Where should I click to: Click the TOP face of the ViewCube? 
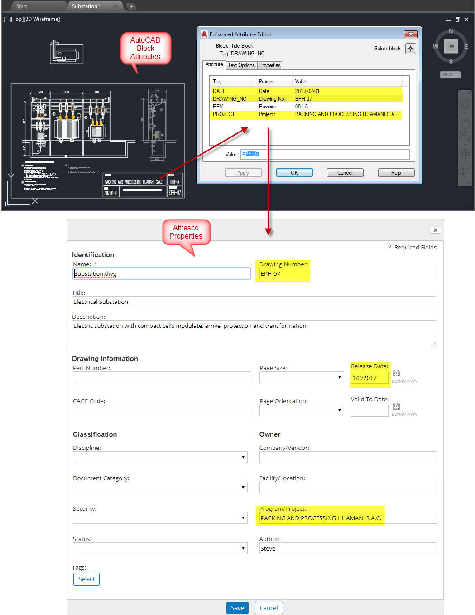(x=451, y=46)
